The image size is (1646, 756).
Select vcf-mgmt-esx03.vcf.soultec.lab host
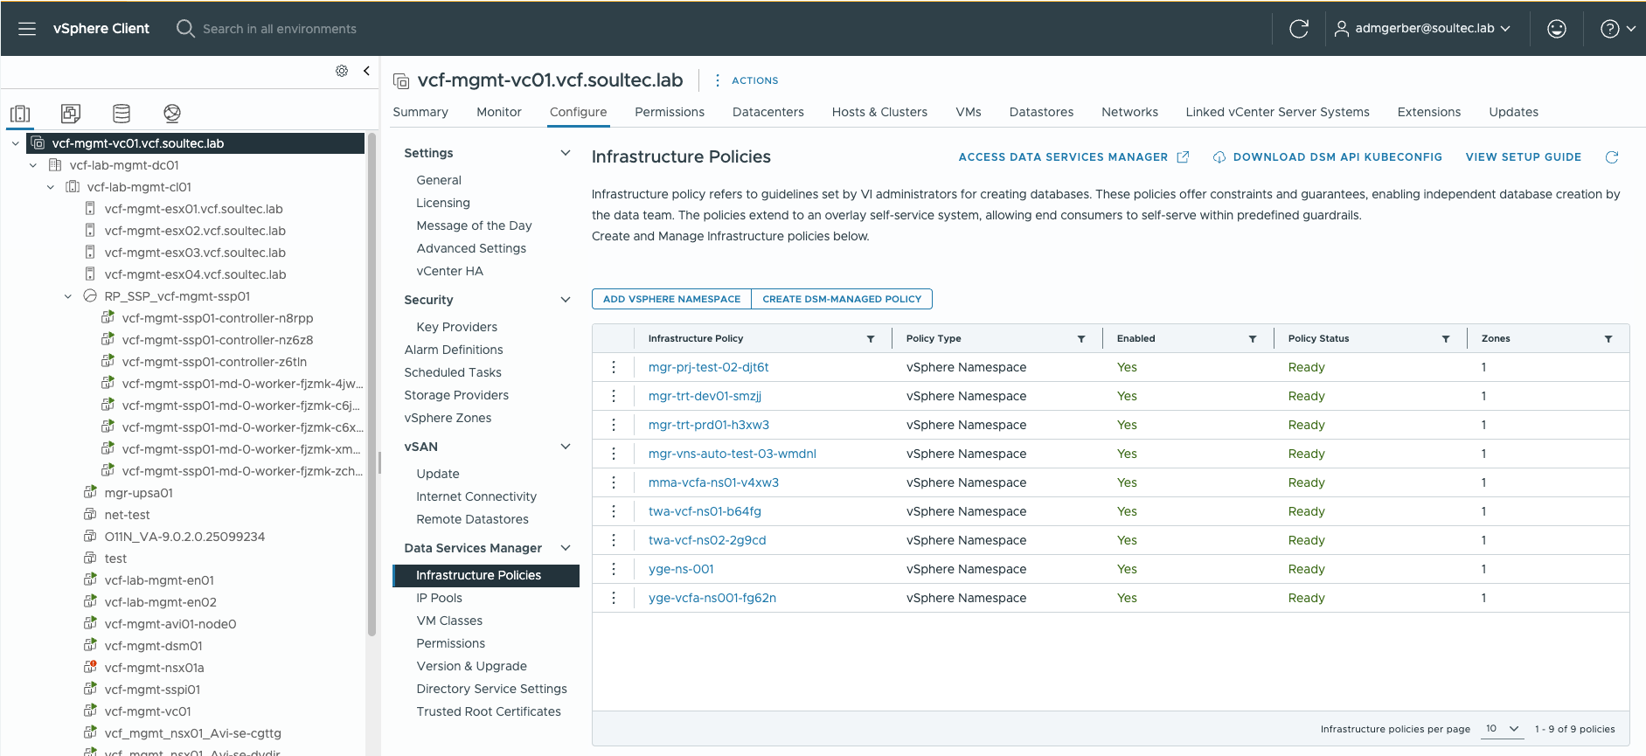pos(195,253)
